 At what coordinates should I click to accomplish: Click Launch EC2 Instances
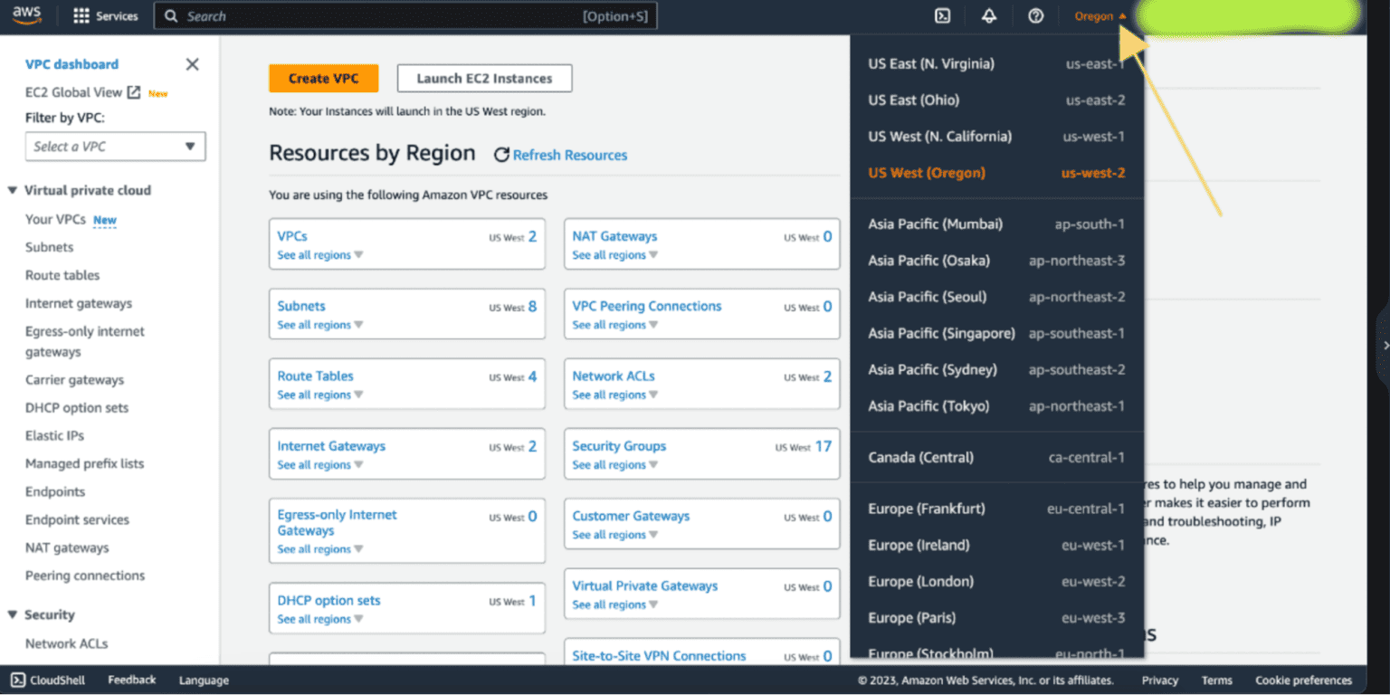point(484,78)
